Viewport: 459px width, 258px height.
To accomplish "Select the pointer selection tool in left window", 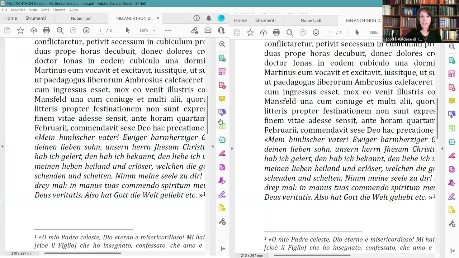I will click(127, 30).
